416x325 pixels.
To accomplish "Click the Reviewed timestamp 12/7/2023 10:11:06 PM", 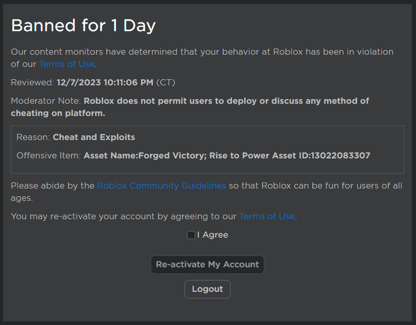I will click(x=105, y=82).
